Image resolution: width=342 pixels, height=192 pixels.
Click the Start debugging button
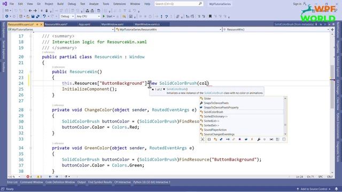(108, 17)
